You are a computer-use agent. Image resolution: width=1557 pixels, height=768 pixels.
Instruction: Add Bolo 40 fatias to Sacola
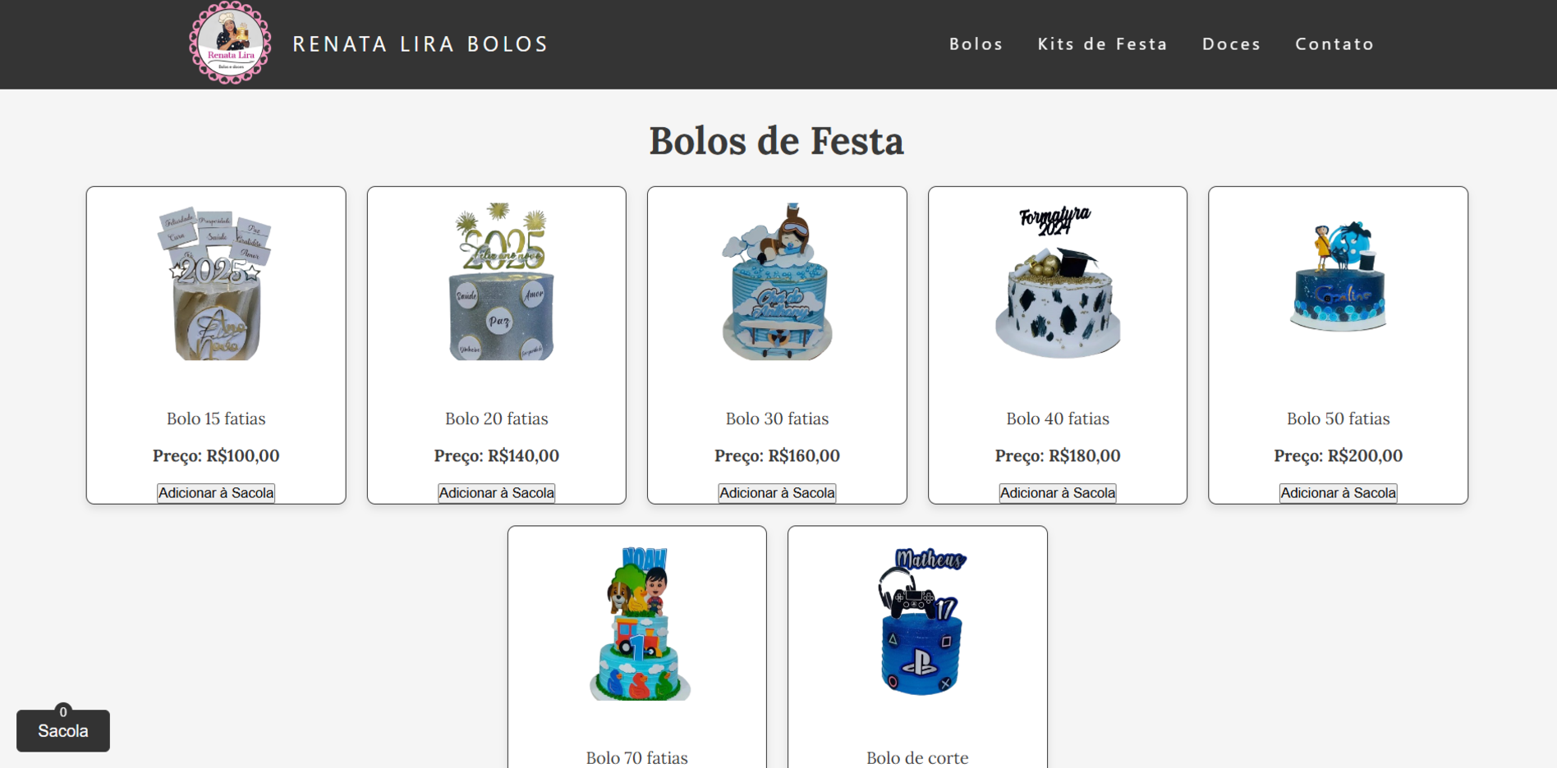pos(1058,493)
